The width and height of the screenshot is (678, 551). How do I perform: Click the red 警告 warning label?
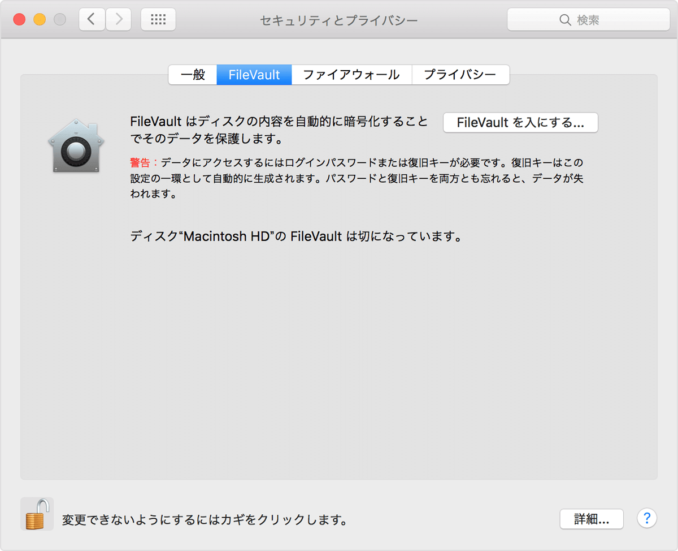pyautogui.click(x=140, y=162)
